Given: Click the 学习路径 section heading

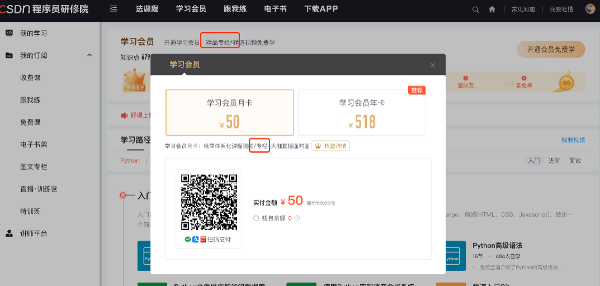Looking at the screenshot, I should pyautogui.click(x=135, y=140).
